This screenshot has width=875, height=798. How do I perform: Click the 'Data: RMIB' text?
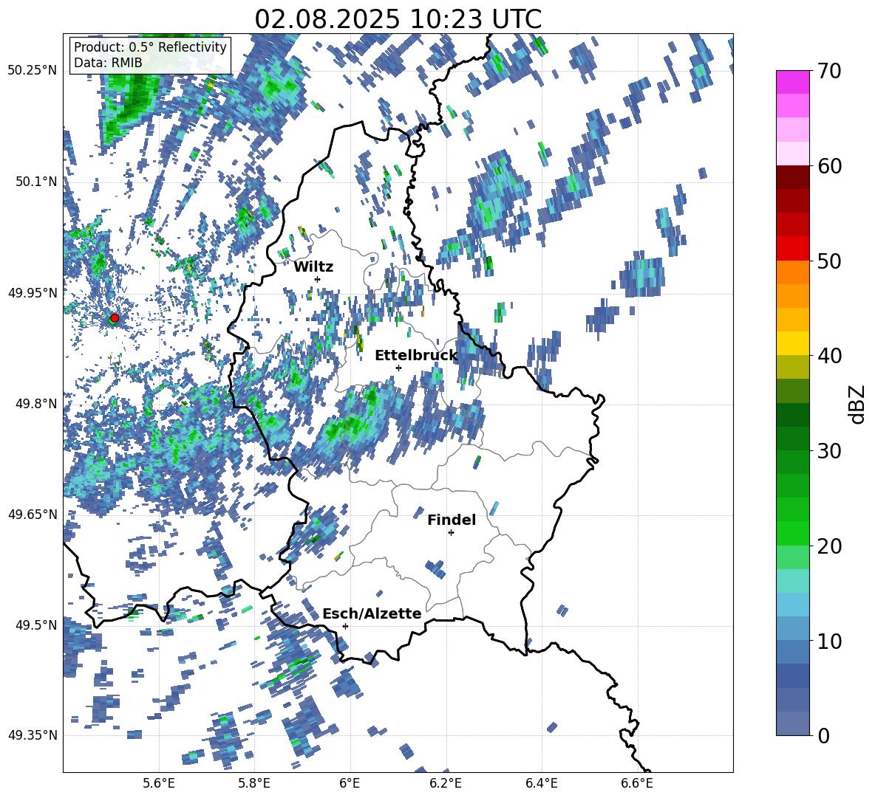[108, 63]
